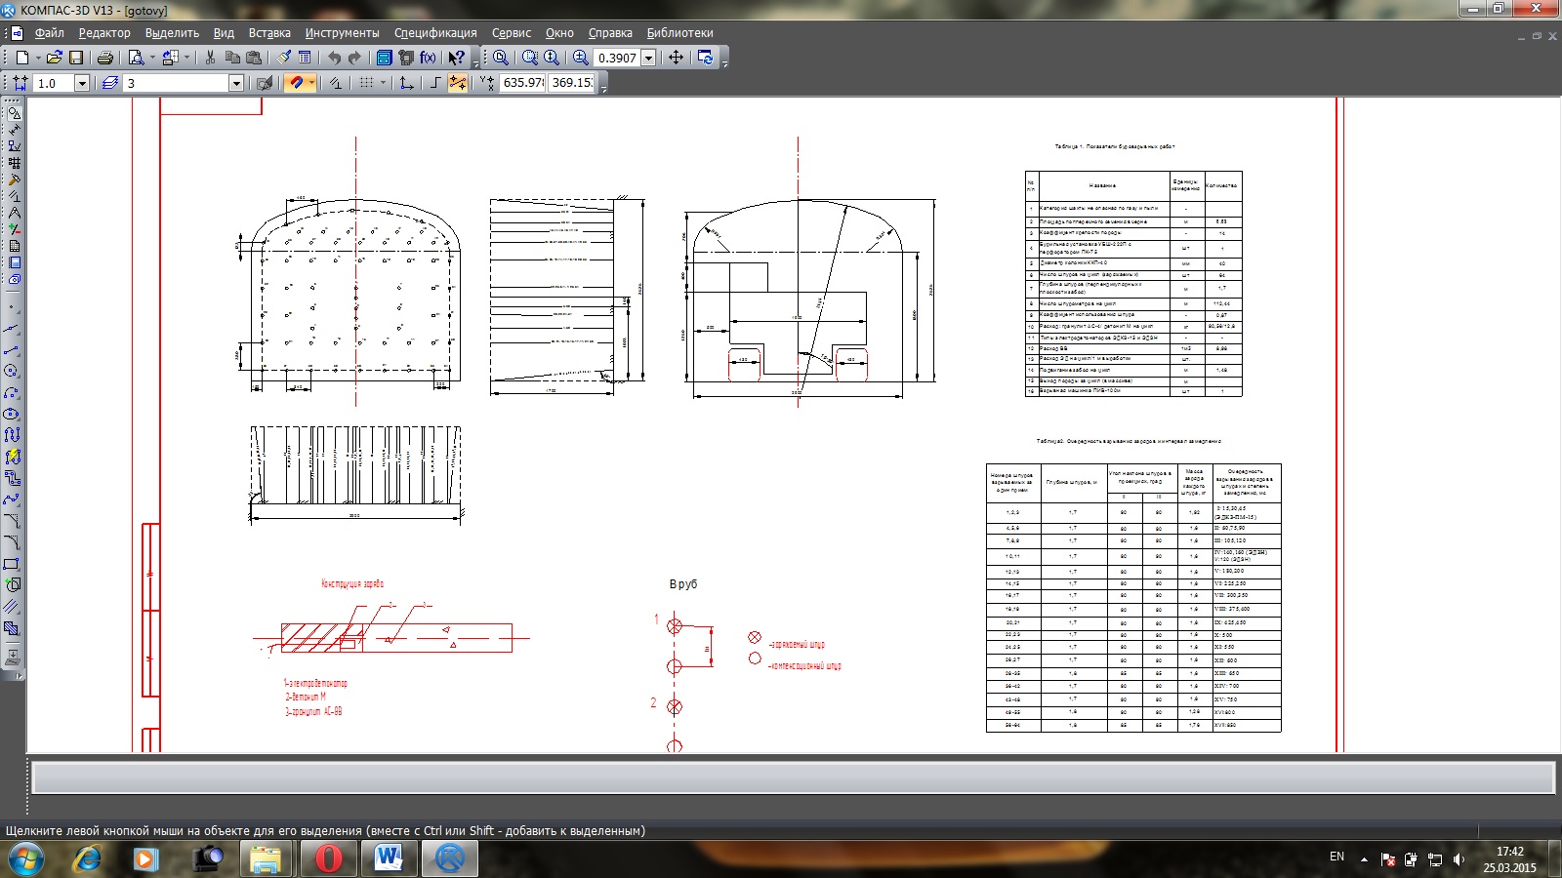Expand the grid settings dropdown arrow
Viewport: 1562px width, 878px height.
pos(383,83)
